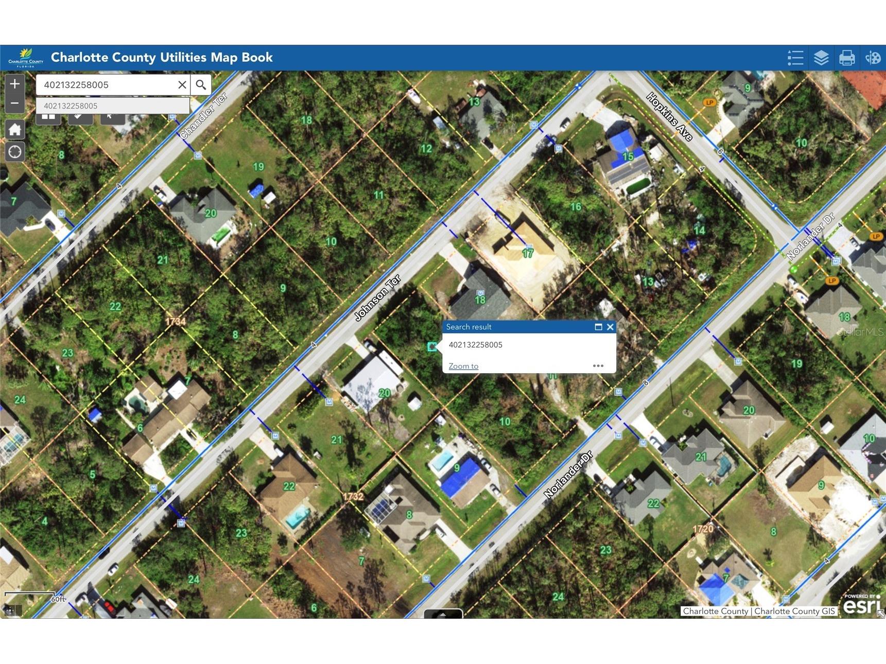The height and width of the screenshot is (664, 886).
Task: Click the 'Hopkins Ave' street label
Action: tap(670, 116)
